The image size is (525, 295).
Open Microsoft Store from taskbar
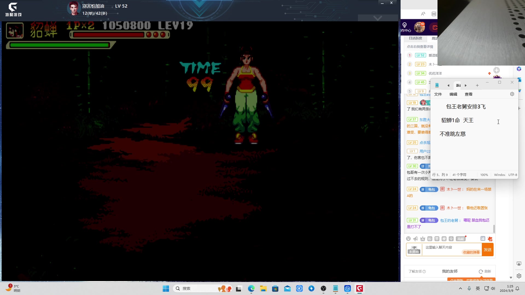275,288
